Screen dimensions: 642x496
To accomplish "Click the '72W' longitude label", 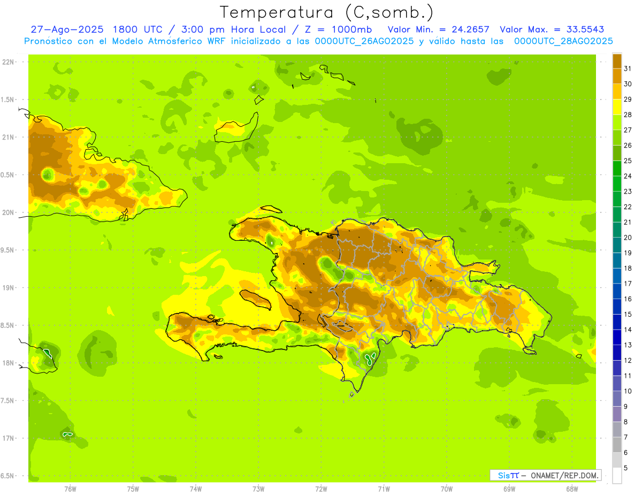I will tap(321, 489).
